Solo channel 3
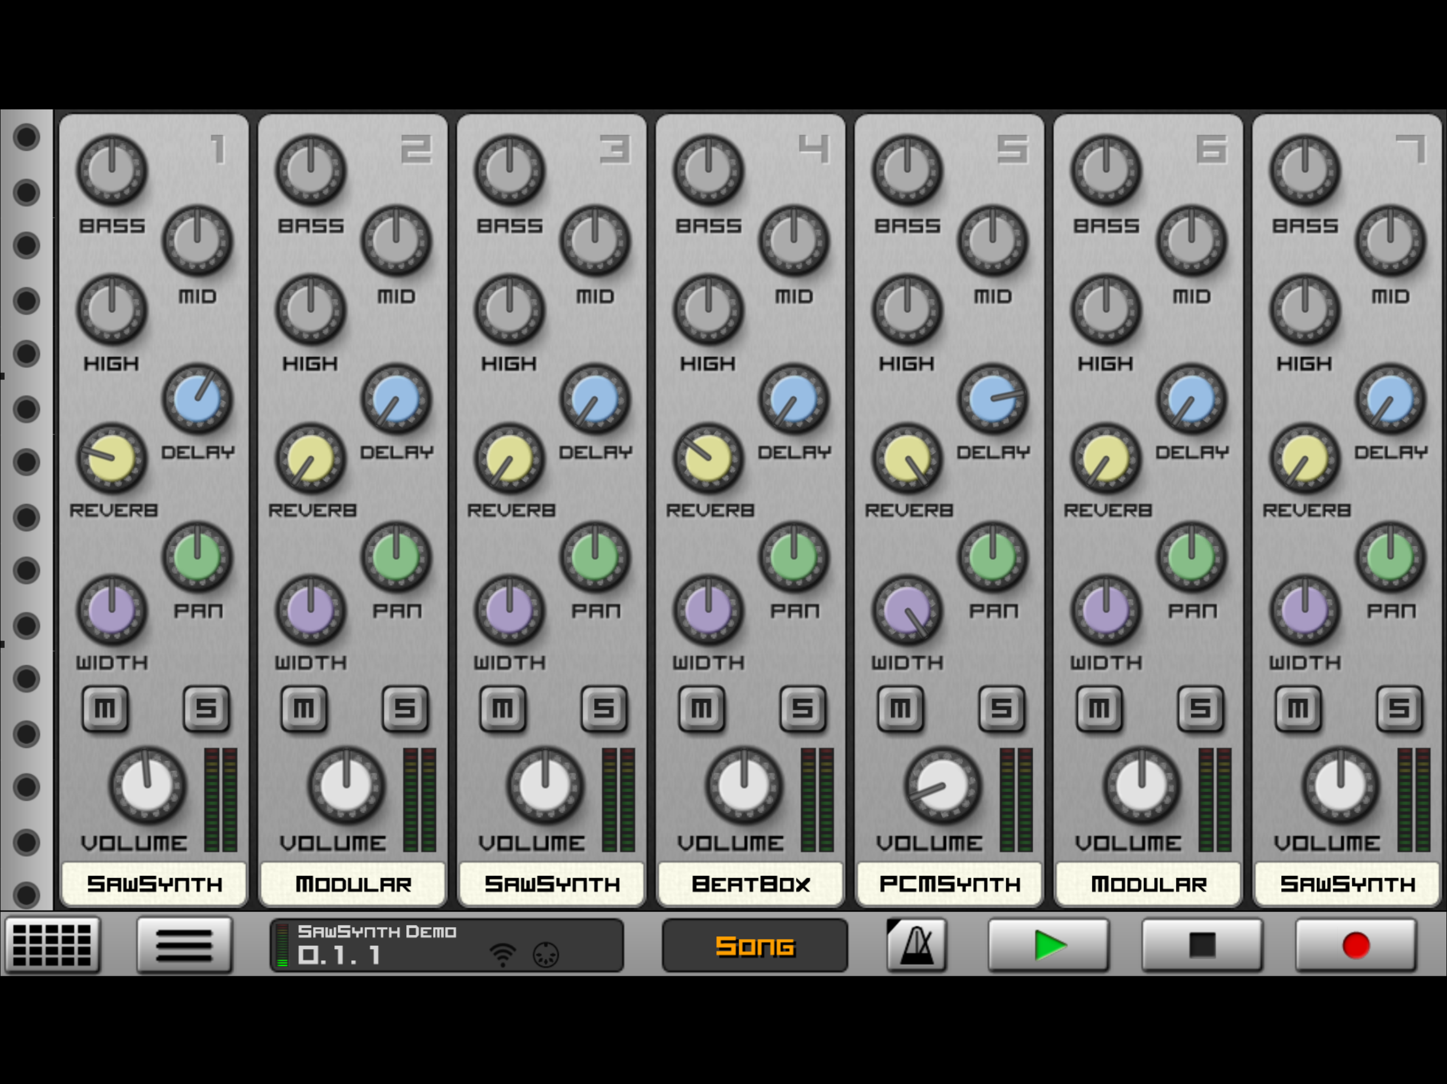1447x1084 pixels. point(604,709)
